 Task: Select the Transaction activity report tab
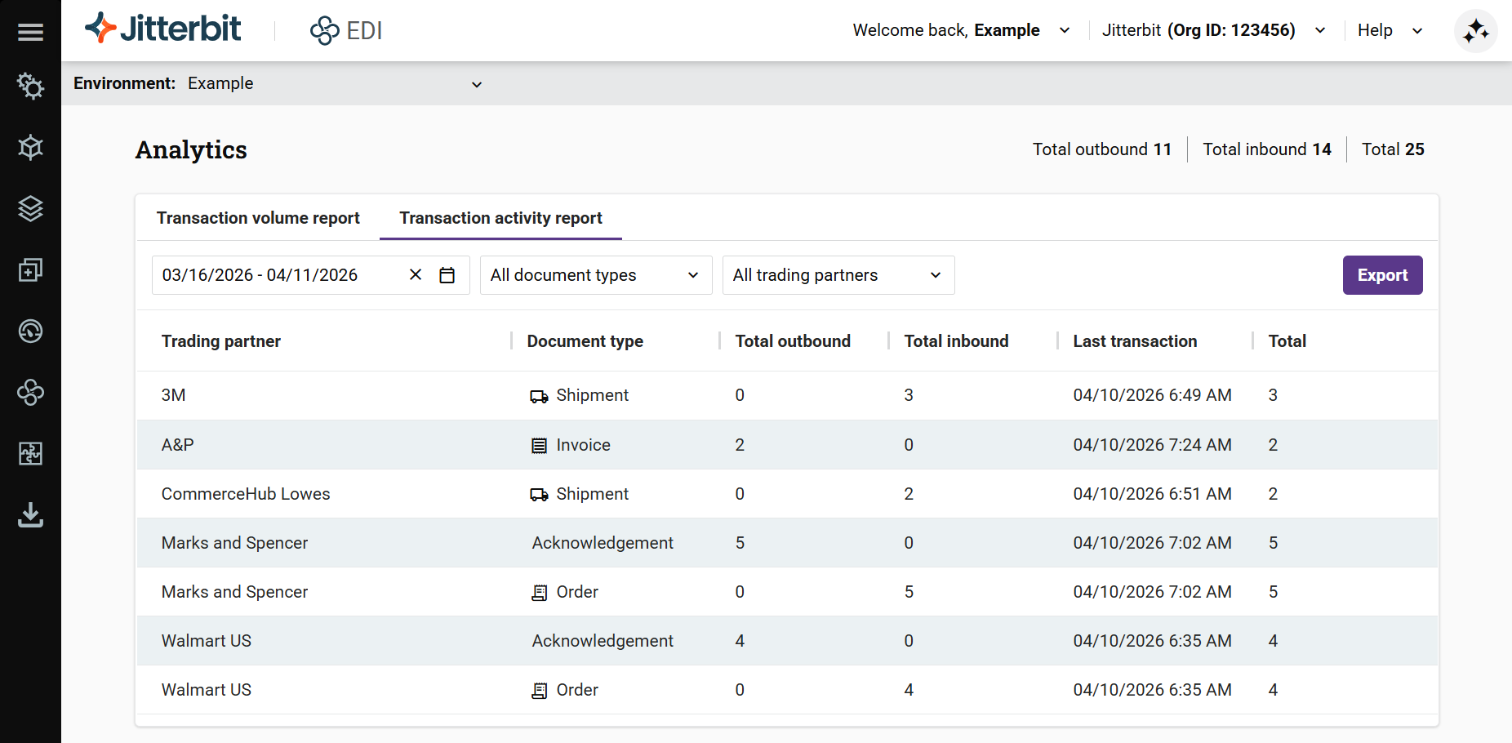pyautogui.click(x=500, y=218)
